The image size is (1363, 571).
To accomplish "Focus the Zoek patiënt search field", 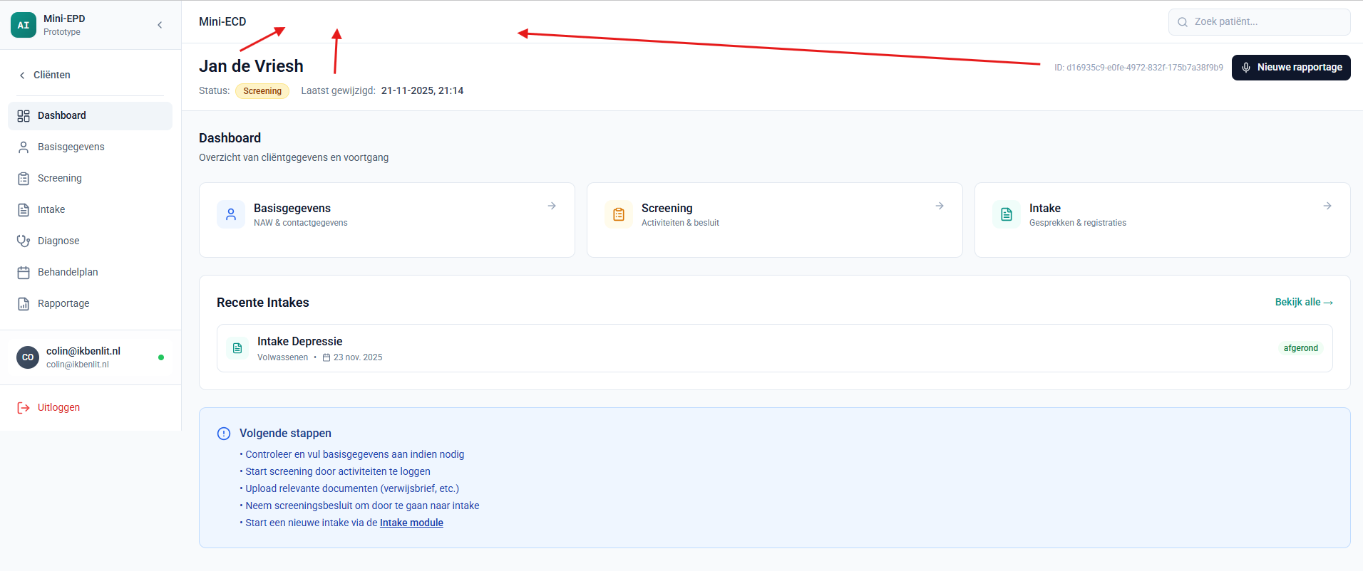I will point(1260,22).
